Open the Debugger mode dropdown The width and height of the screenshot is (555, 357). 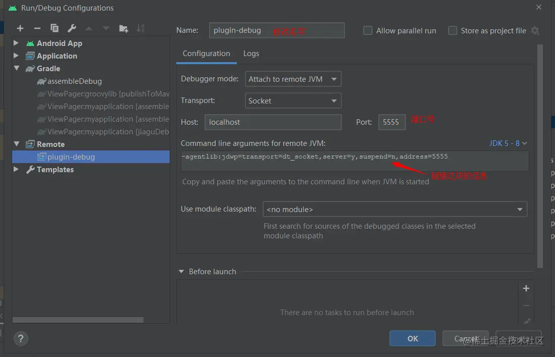click(293, 79)
